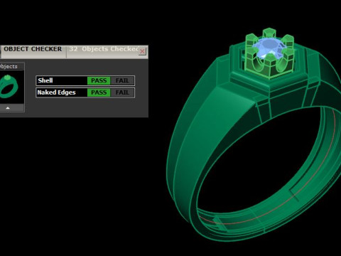Select the Naked Edges check label

(56, 92)
